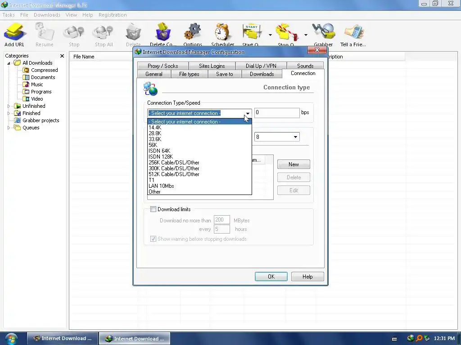This screenshot has width=461, height=345.
Task: Collapse the All Downloads tree node
Action: click(x=9, y=63)
